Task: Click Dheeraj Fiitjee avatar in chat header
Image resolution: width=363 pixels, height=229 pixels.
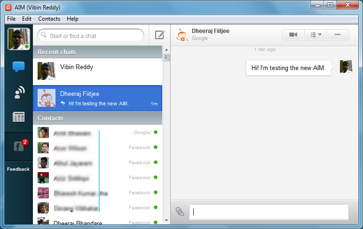Action: pos(181,35)
